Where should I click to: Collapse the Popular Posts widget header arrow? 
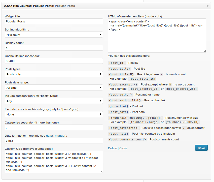pos(207,6)
